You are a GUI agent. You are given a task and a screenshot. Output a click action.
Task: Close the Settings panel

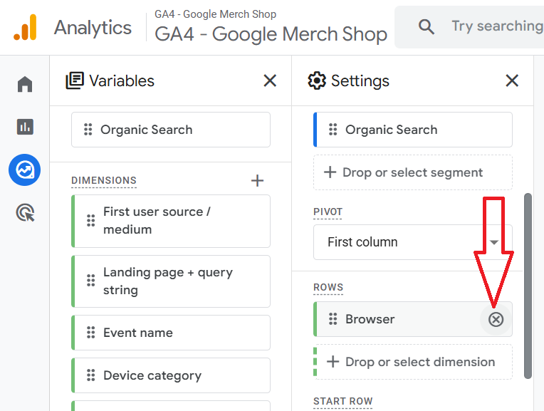(x=512, y=80)
